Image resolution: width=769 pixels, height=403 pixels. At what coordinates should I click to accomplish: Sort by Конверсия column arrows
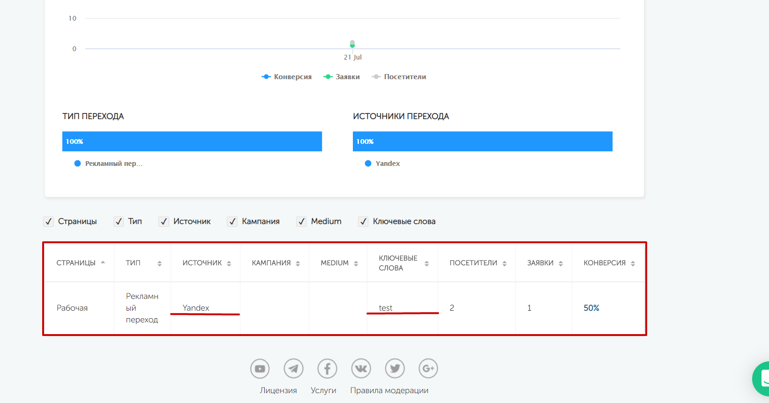633,263
